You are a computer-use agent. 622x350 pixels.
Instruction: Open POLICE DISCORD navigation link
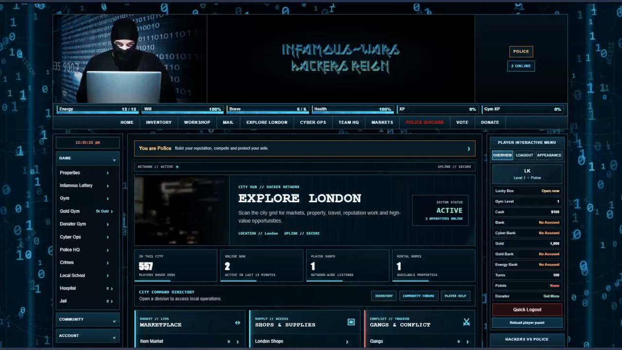coord(425,122)
